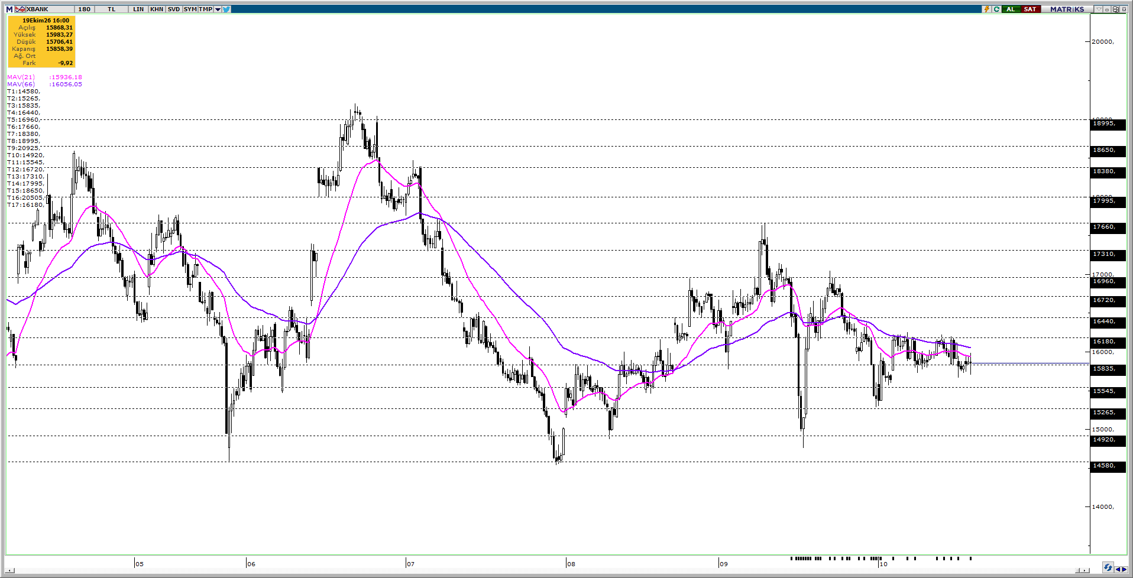Change the 180 period setting
Viewport: 1133px width, 578px height.
[85, 9]
